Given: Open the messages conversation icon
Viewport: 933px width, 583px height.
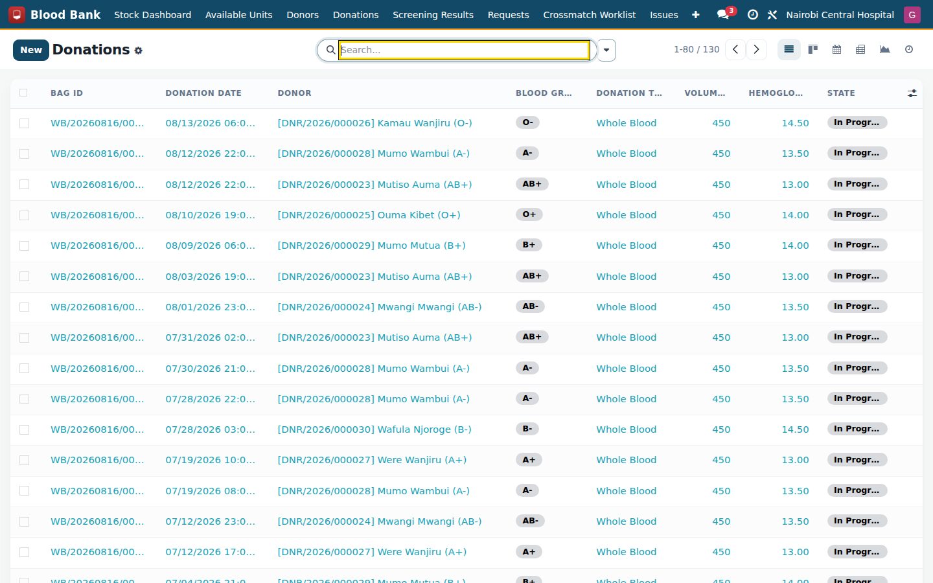Looking at the screenshot, I should [723, 14].
